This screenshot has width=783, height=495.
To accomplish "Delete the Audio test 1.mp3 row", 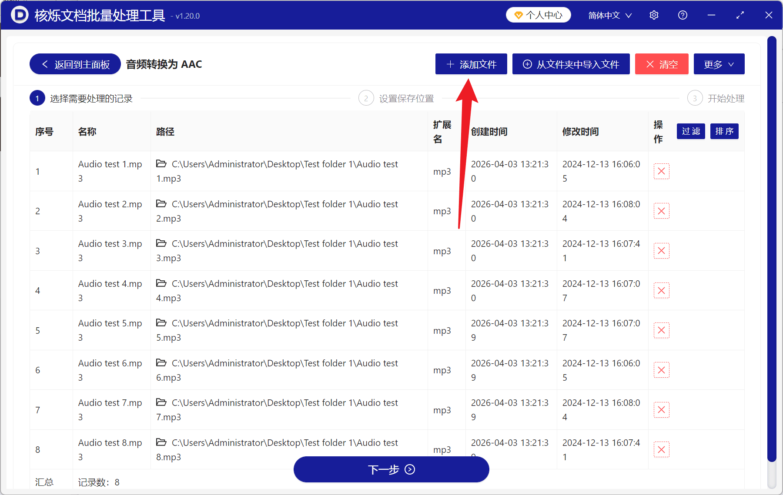I will tap(661, 171).
